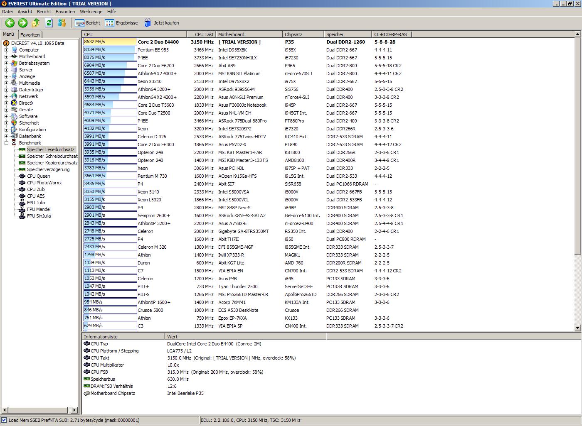Open the Ergebnisse toolbar button
The width and height of the screenshot is (582, 426).
(x=121, y=23)
